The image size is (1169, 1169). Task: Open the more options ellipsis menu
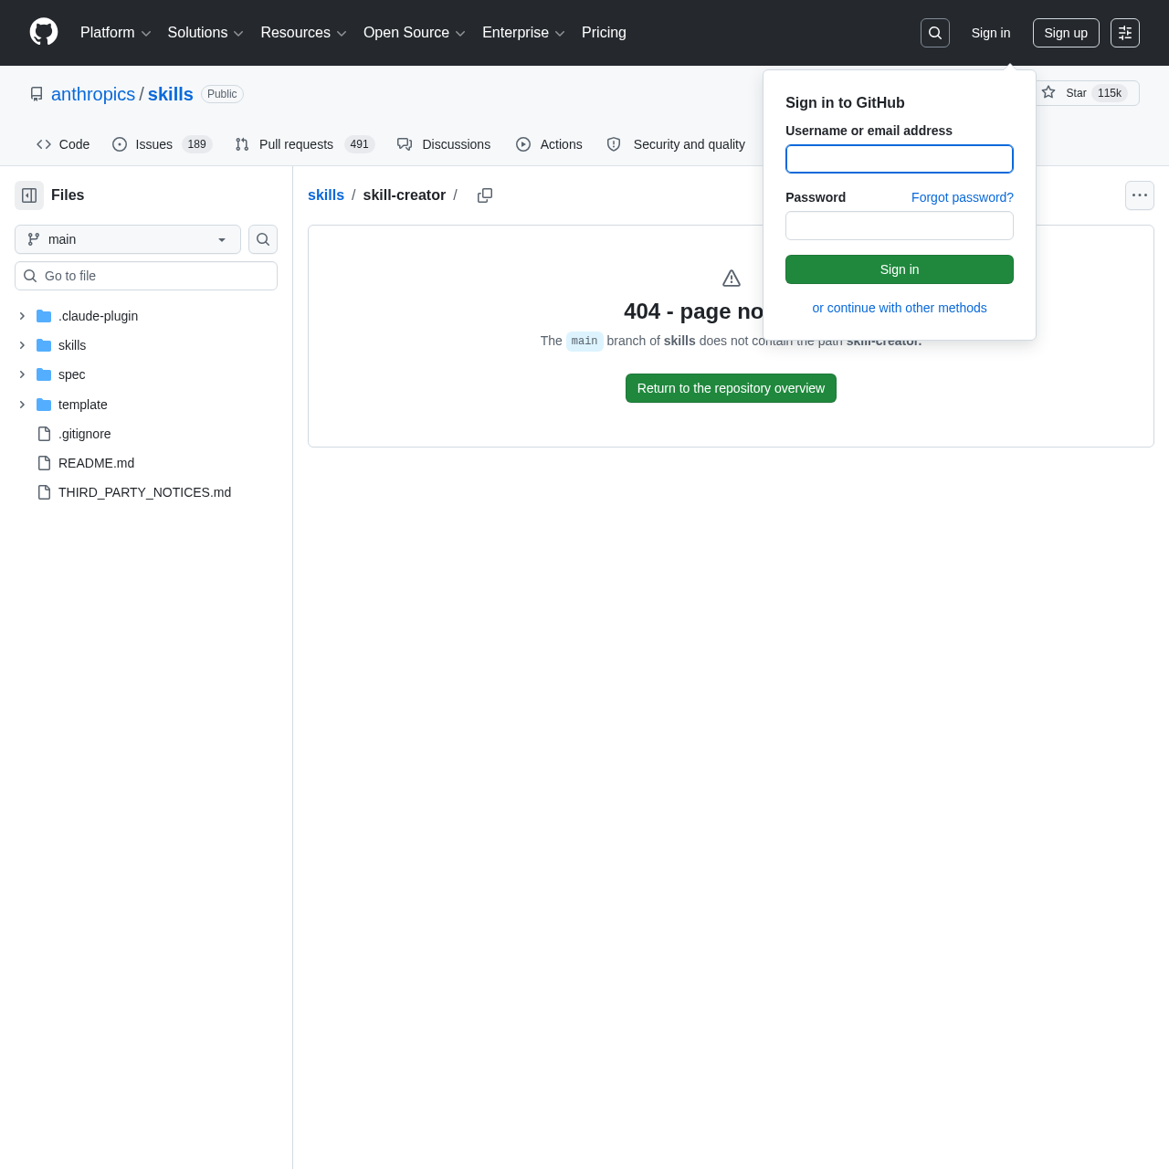pos(1139,195)
